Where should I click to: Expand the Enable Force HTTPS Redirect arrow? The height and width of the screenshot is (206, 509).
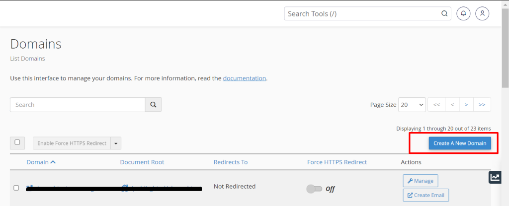116,143
